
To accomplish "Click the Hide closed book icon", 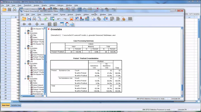I will 55,24.
